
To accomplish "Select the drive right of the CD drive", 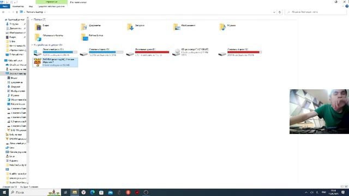I will pyautogui.click(x=240, y=52).
